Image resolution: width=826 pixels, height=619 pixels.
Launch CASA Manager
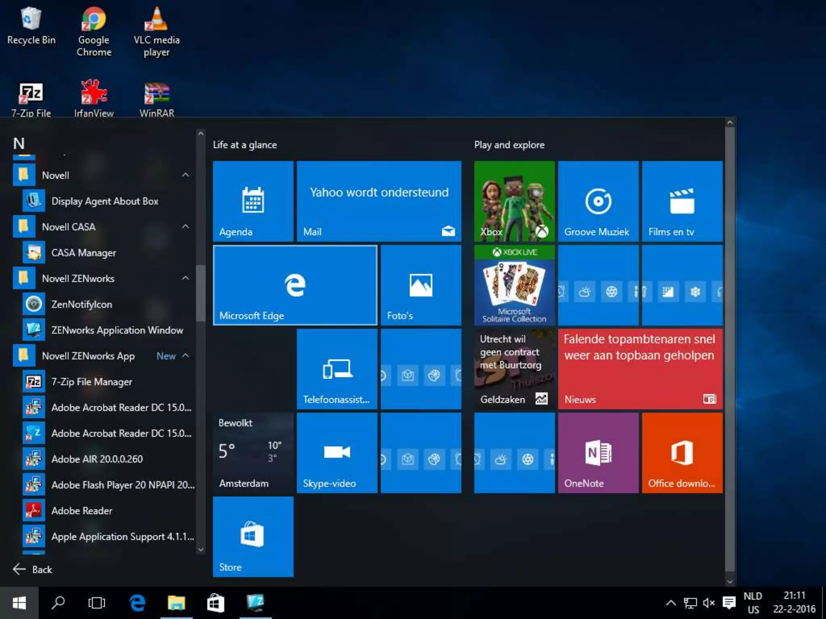pyautogui.click(x=104, y=252)
